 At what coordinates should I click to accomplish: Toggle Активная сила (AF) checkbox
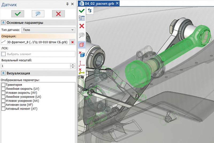point(3,105)
